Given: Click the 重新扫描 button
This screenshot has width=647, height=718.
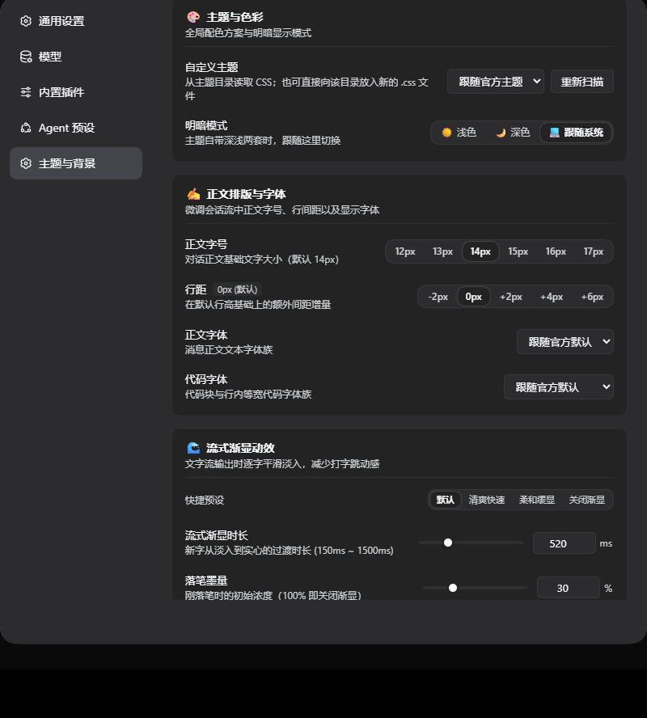Looking at the screenshot, I should 582,82.
